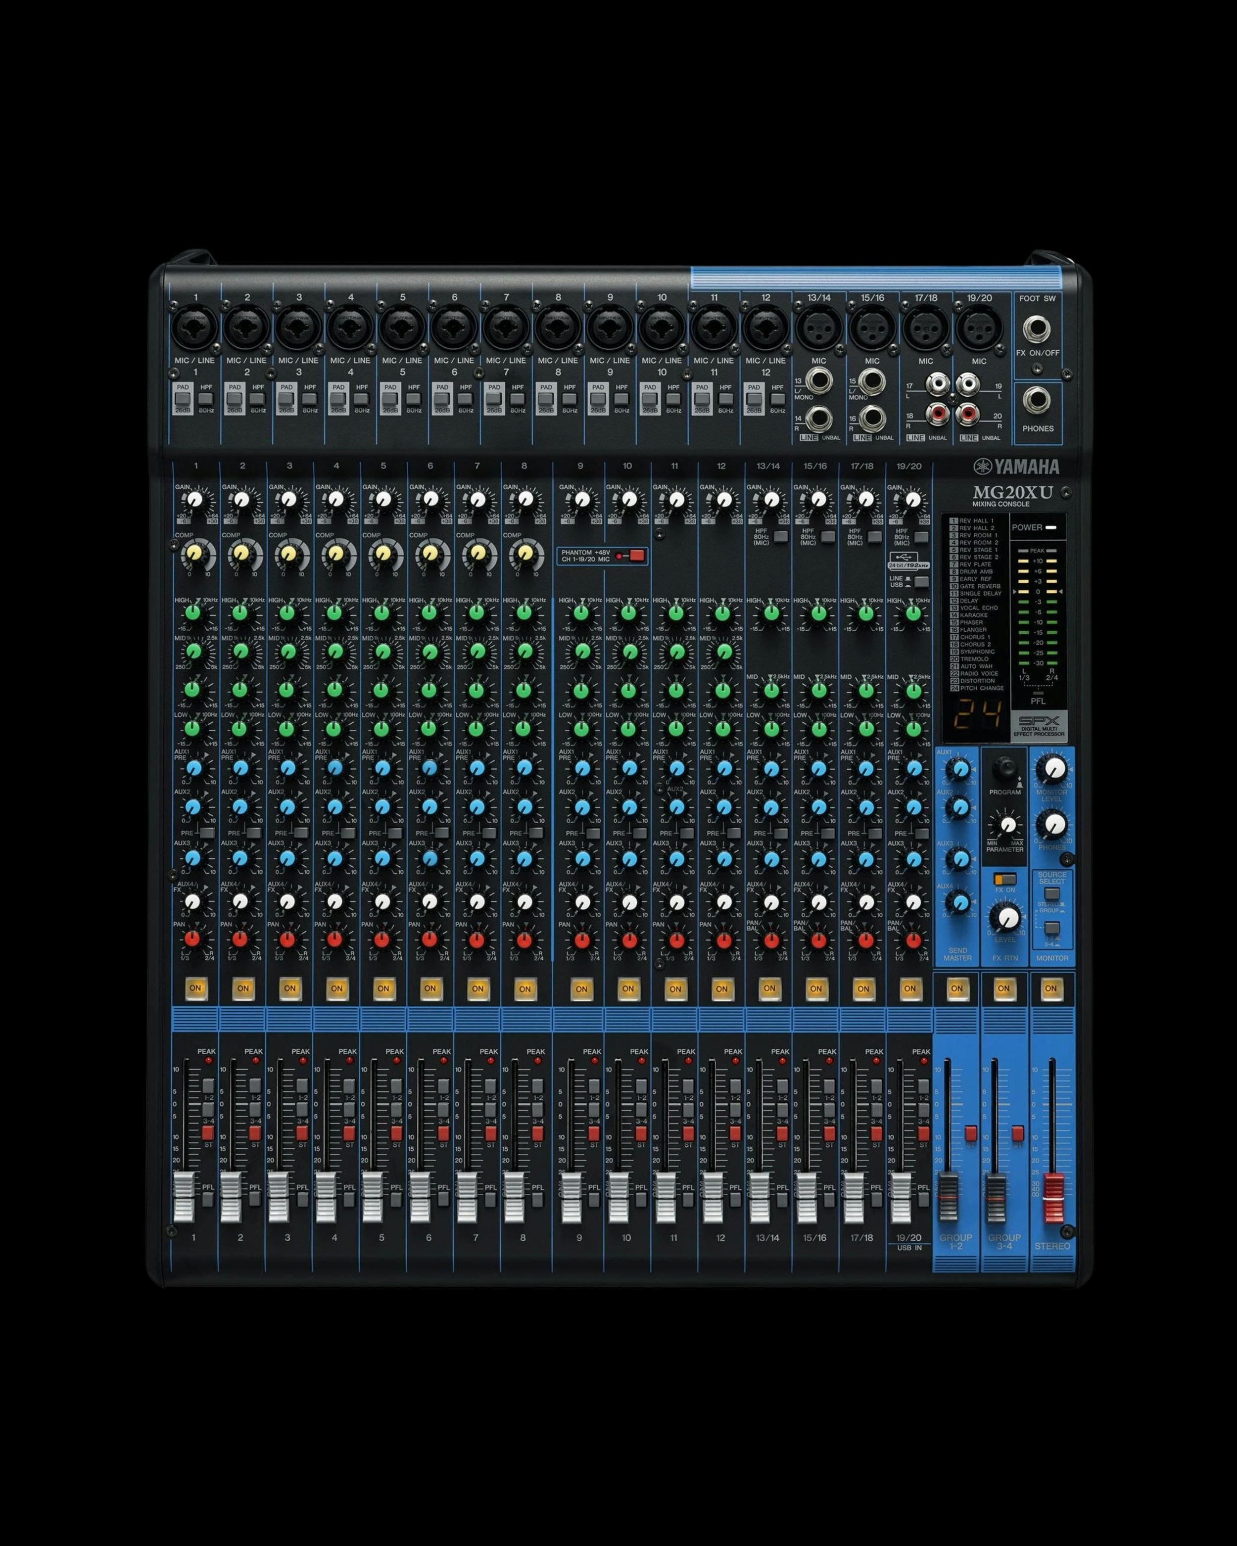
Task: Click the channel 1 fader cap
Action: [184, 1198]
